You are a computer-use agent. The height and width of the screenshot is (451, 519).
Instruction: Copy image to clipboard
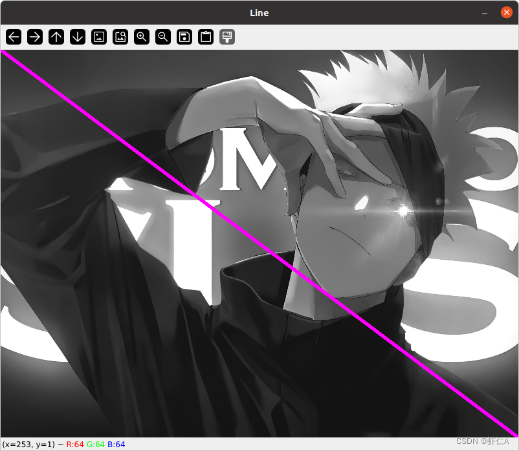[x=206, y=37]
